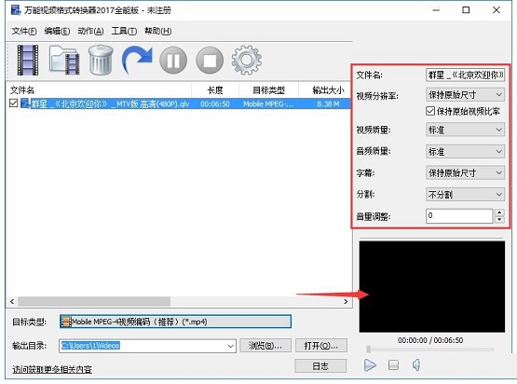517x384 pixels.
Task: Click the blue convert arrow icon
Action: (x=137, y=60)
